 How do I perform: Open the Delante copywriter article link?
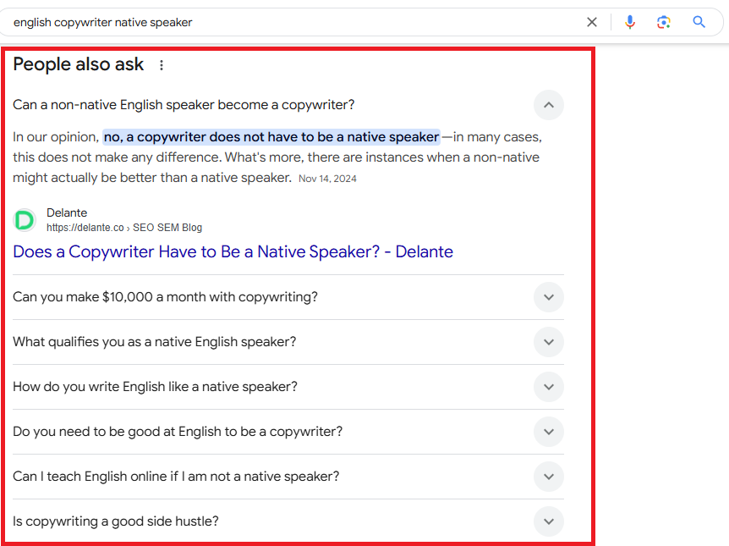(233, 251)
